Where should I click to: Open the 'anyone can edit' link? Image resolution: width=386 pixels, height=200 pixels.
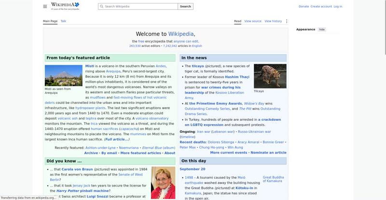tap(186, 42)
